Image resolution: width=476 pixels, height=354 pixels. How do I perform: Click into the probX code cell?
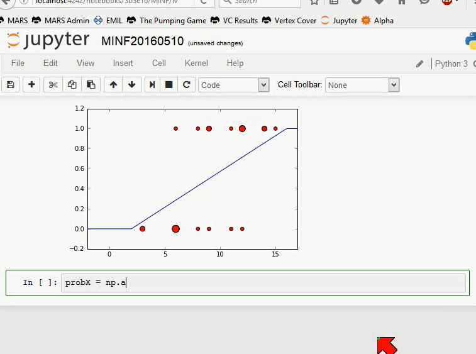(x=263, y=283)
